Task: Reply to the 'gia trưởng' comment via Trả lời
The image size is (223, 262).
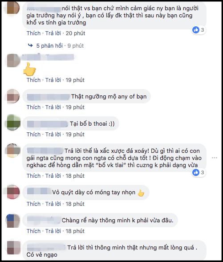Action: coord(53,33)
